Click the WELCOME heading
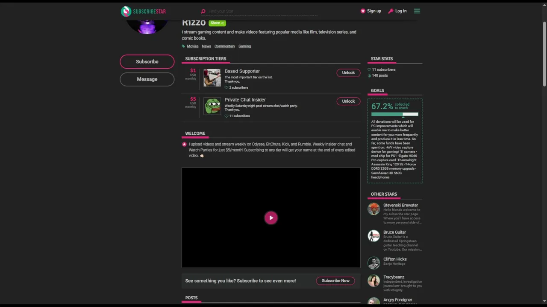 pyautogui.click(x=195, y=133)
